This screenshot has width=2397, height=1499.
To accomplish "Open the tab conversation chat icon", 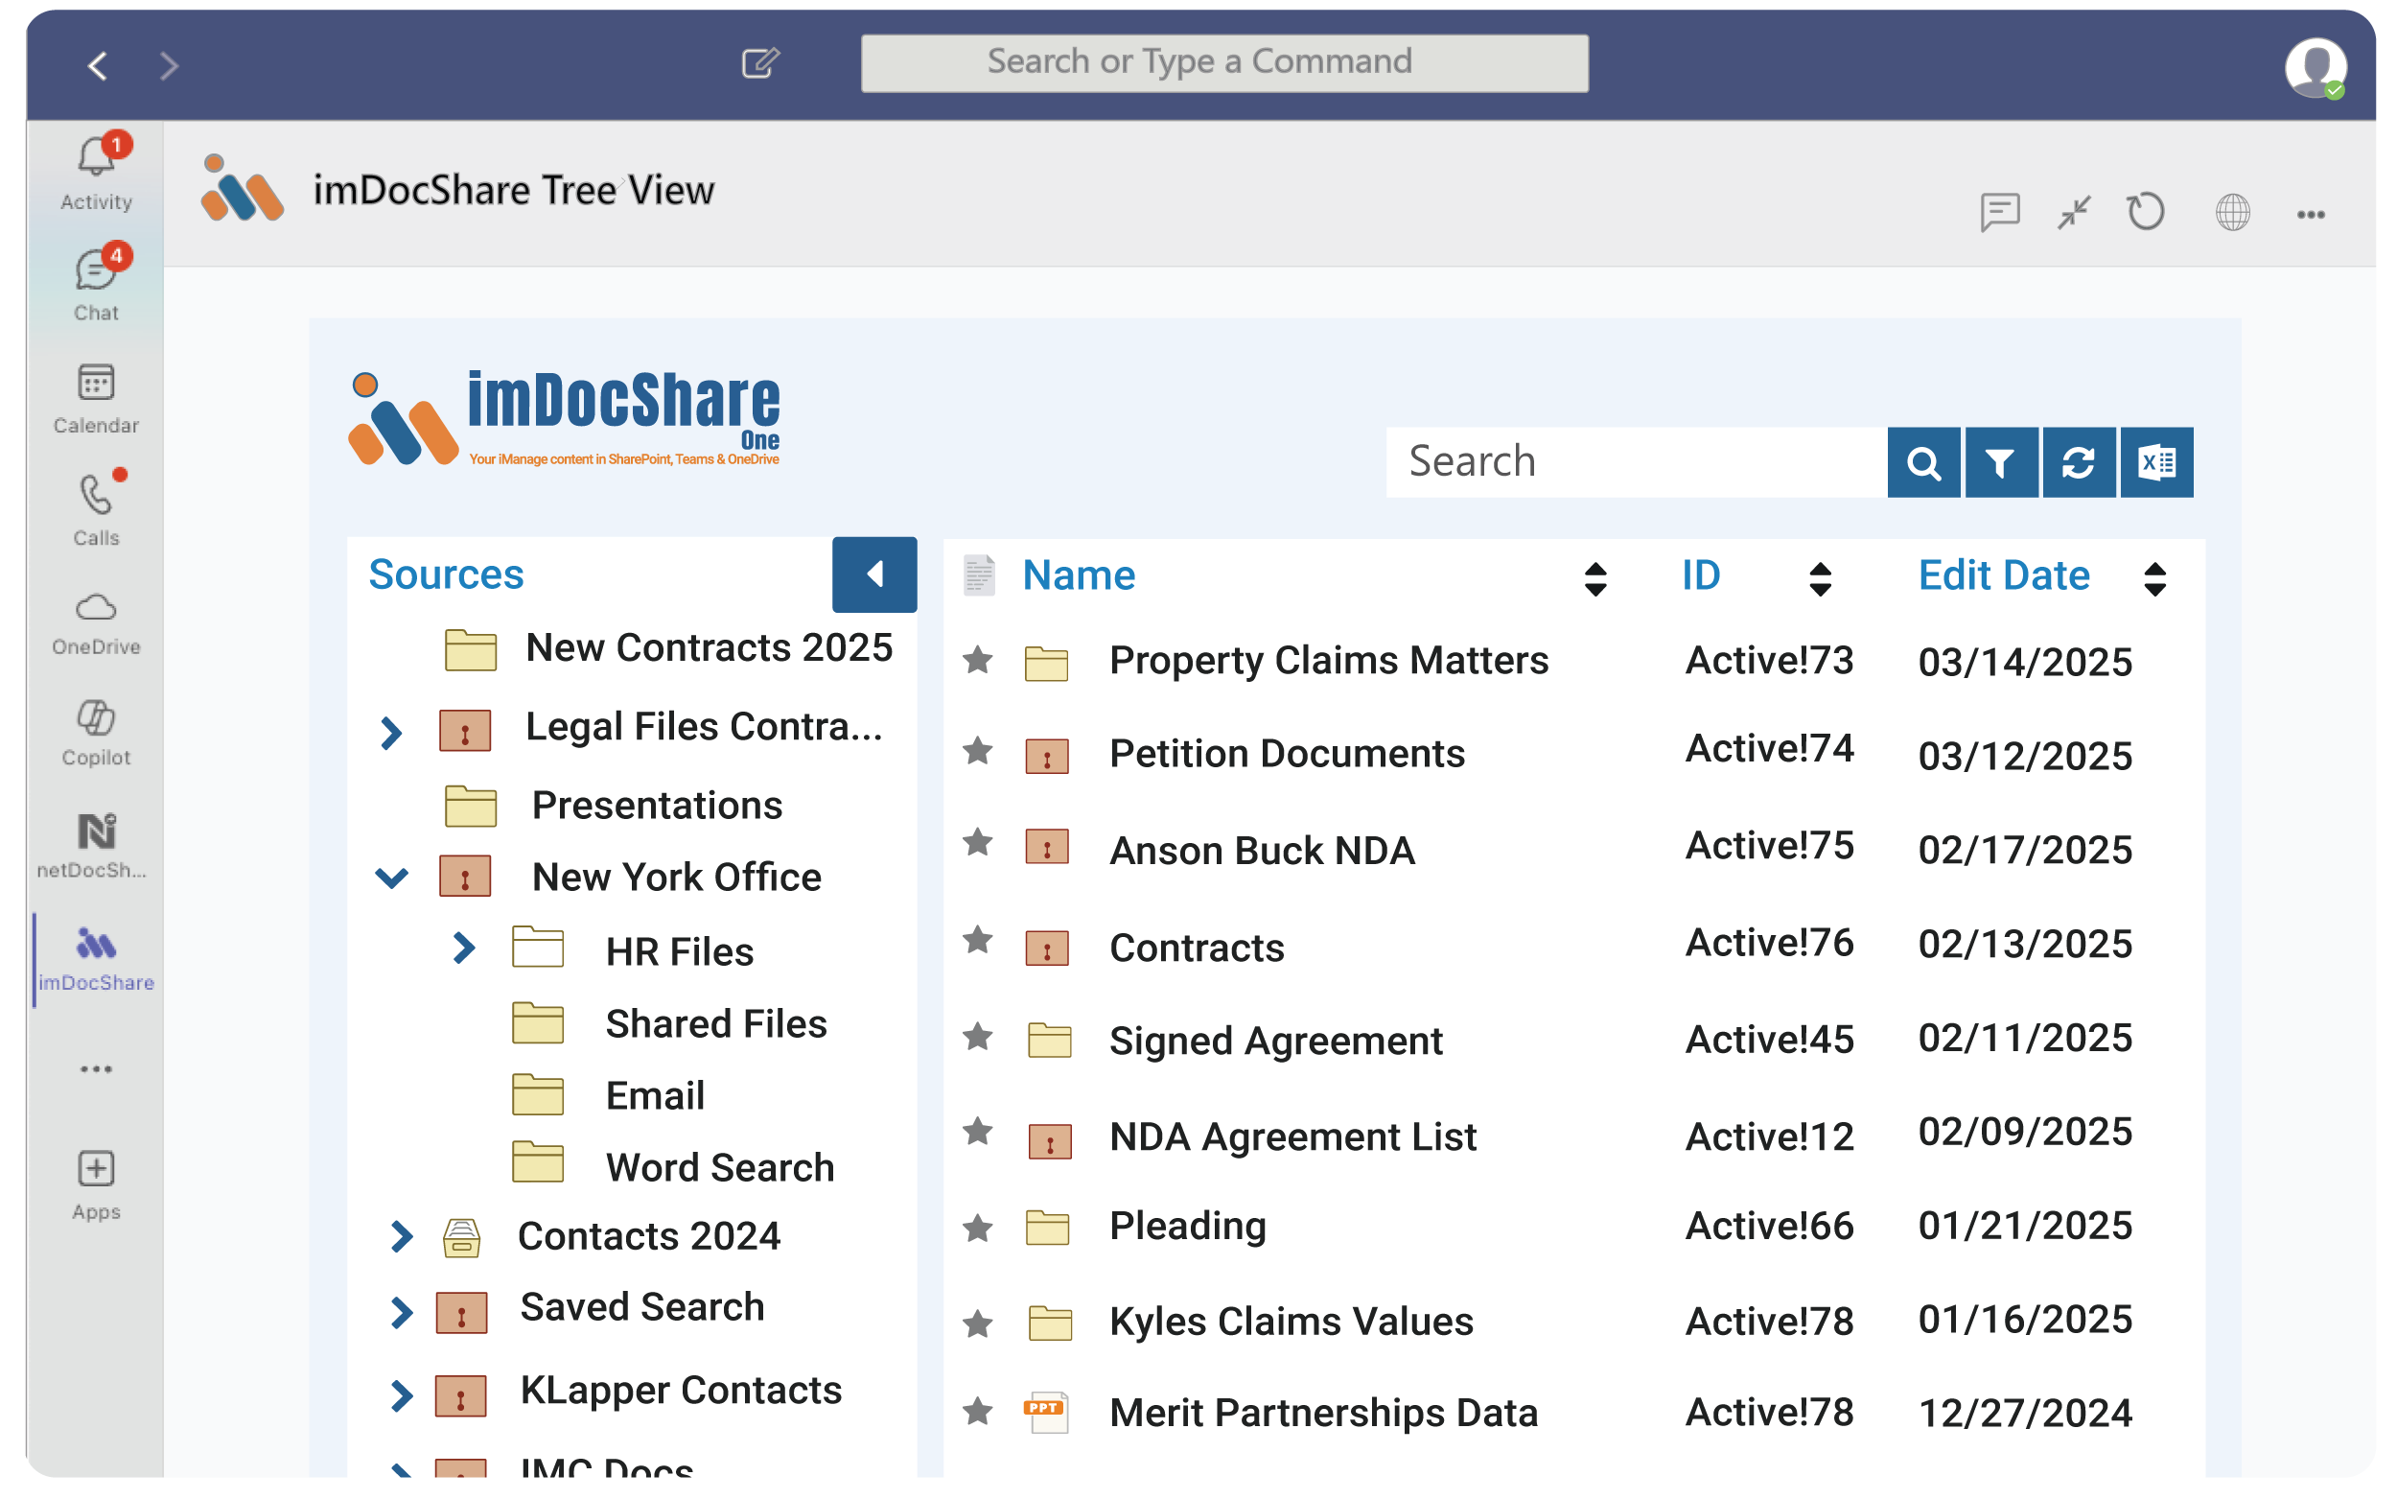I will pyautogui.click(x=2000, y=212).
